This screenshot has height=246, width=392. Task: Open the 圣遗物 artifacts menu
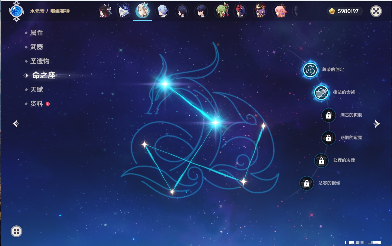[40, 61]
